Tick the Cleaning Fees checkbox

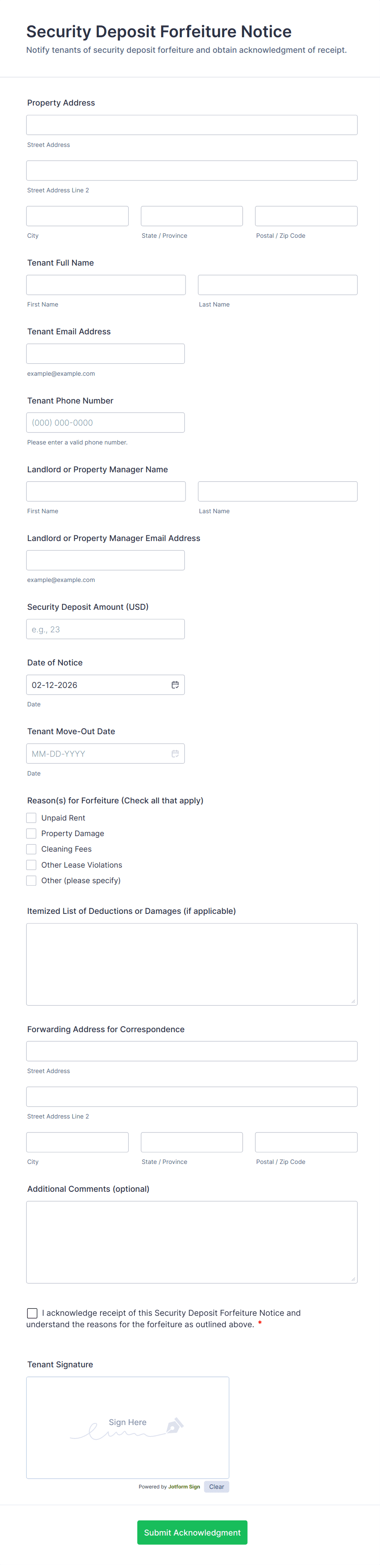31,849
